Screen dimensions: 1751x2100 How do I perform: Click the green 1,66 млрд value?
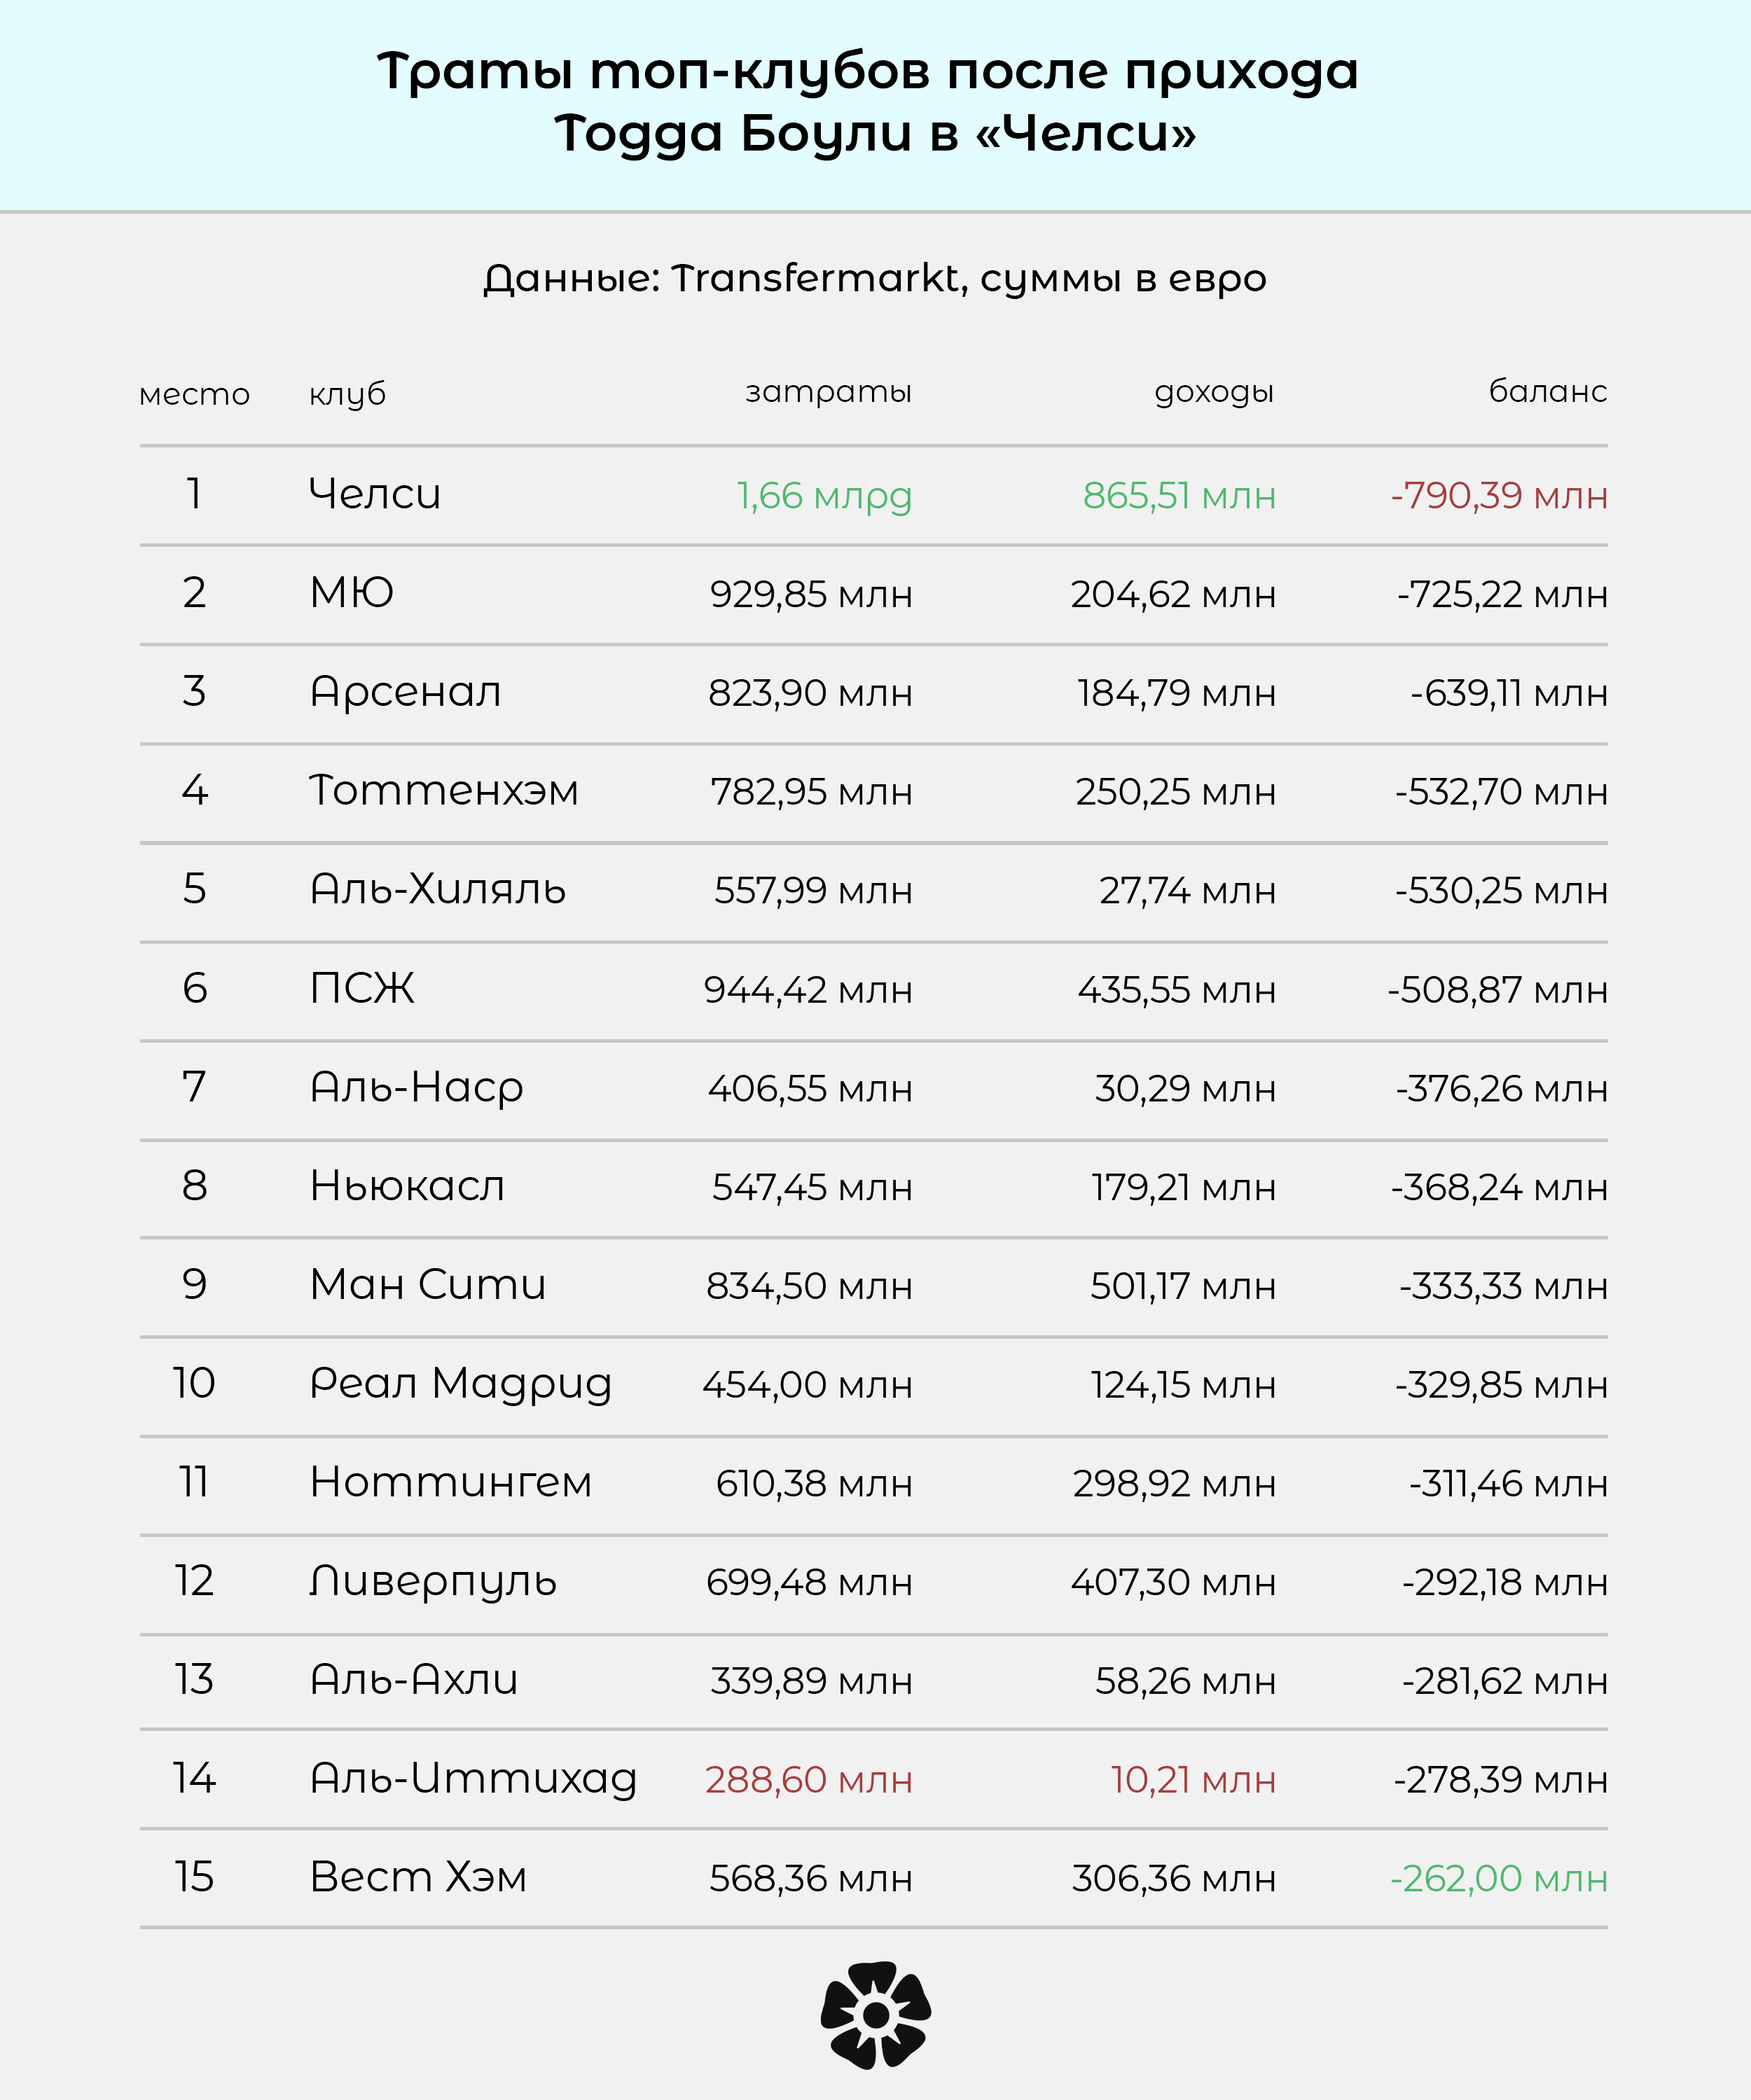[x=824, y=496]
